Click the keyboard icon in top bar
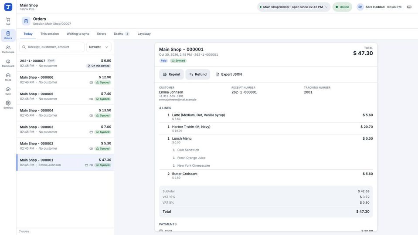This screenshot has height=235, width=418. click(409, 7)
